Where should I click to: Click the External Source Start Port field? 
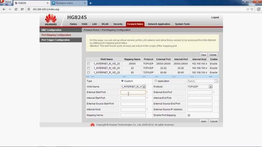133,104
